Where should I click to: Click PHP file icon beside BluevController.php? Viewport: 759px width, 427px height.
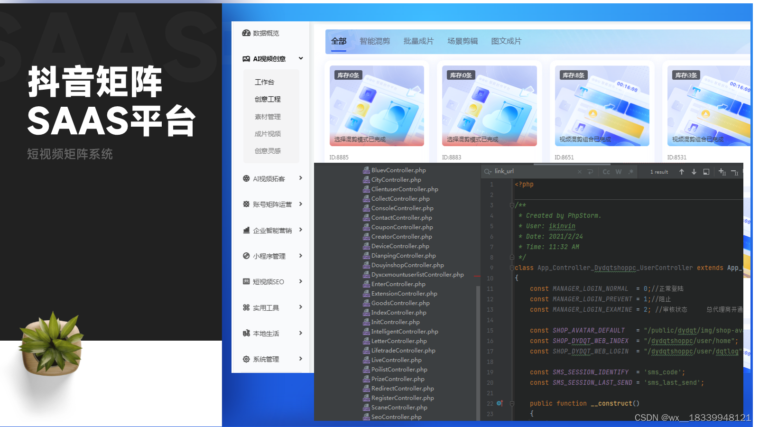pyautogui.click(x=366, y=170)
